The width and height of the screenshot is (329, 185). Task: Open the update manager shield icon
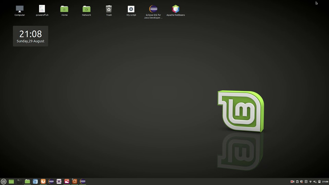coord(301,182)
